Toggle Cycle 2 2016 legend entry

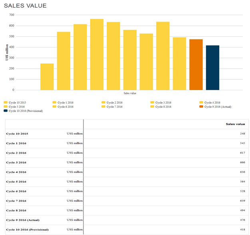112,103
